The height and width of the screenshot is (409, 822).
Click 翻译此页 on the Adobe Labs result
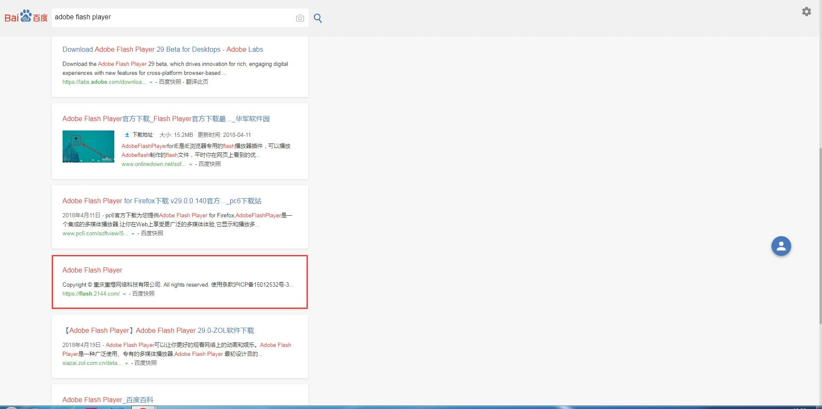coord(197,82)
